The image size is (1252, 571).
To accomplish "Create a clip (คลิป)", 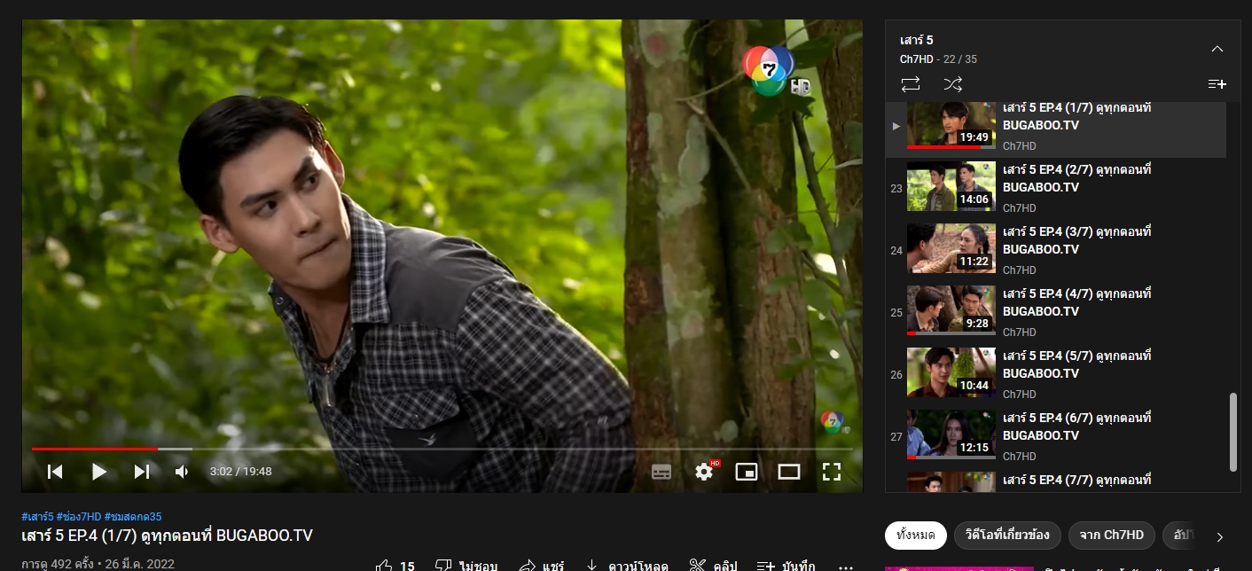I will [714, 566].
